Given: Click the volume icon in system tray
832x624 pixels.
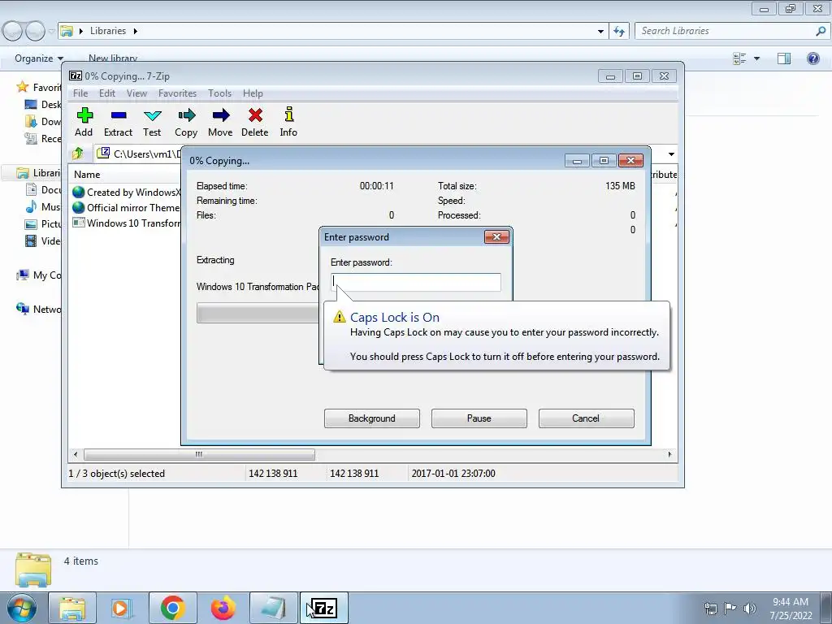Looking at the screenshot, I should pyautogui.click(x=749, y=609).
